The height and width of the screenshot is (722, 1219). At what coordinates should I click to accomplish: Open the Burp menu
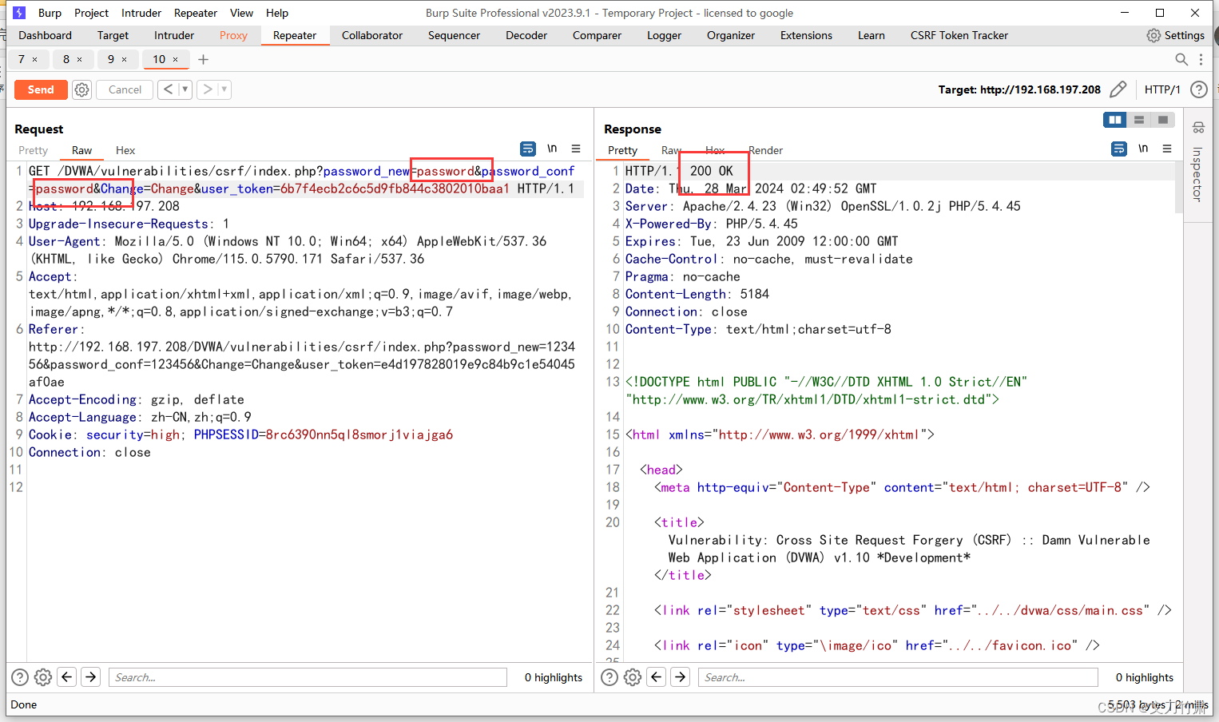(50, 13)
